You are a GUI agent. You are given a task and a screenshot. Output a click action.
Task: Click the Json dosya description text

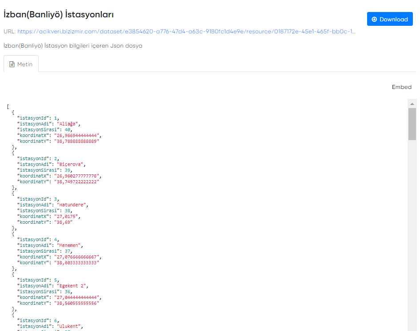73,46
